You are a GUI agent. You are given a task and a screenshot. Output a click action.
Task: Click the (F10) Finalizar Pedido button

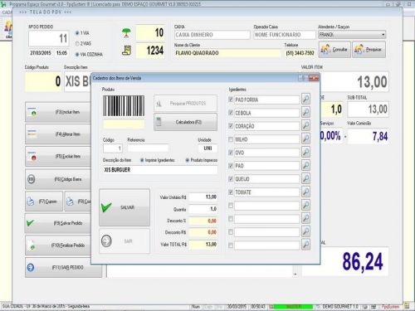click(58, 245)
